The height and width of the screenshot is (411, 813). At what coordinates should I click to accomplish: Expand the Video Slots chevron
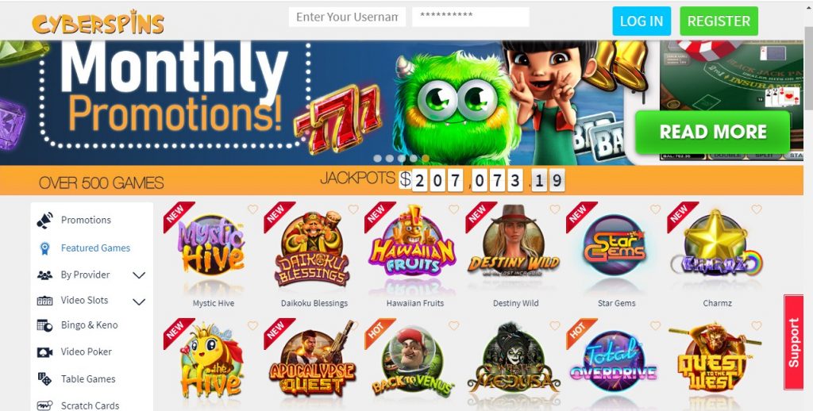point(139,302)
